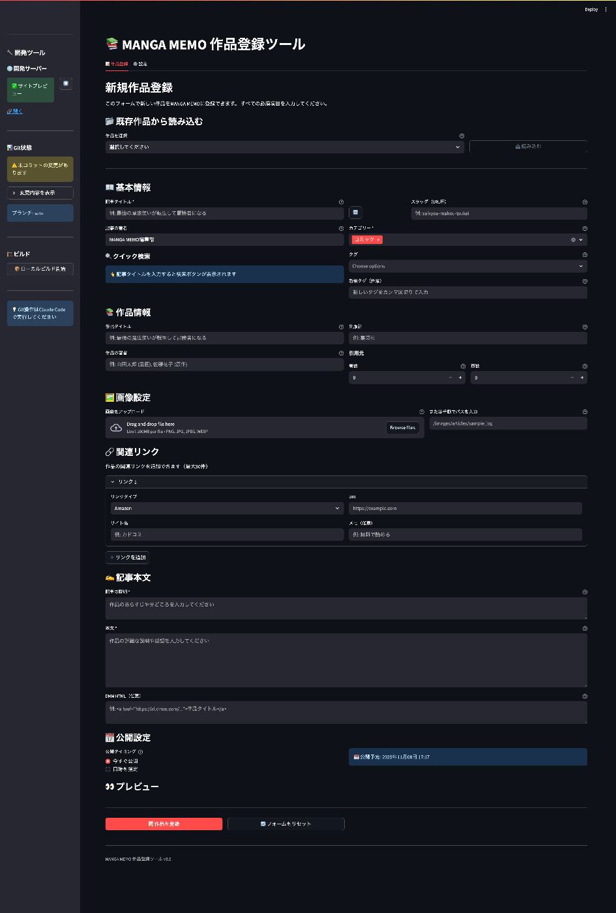The image size is (616, 913).
Task: Show help for 本文 field
Action: click(x=585, y=628)
